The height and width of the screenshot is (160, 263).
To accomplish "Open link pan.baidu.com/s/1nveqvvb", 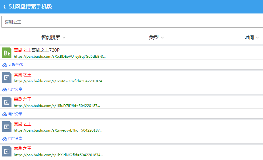I will click(x=58, y=130).
